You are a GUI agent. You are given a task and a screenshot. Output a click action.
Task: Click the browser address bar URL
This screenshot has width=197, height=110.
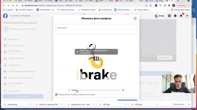coord(53,5)
